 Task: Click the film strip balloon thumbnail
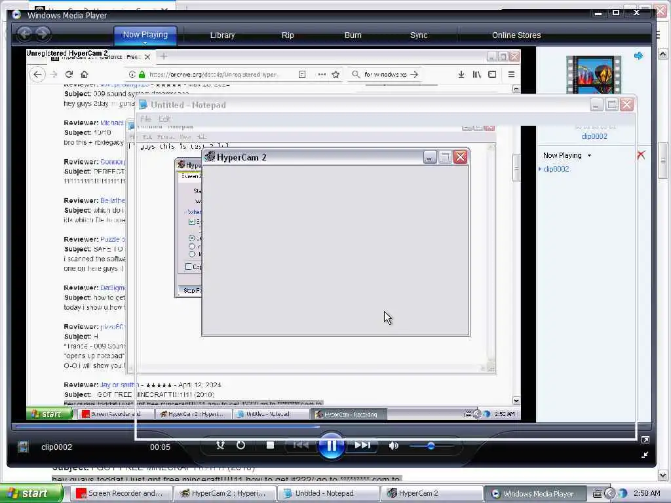(594, 75)
